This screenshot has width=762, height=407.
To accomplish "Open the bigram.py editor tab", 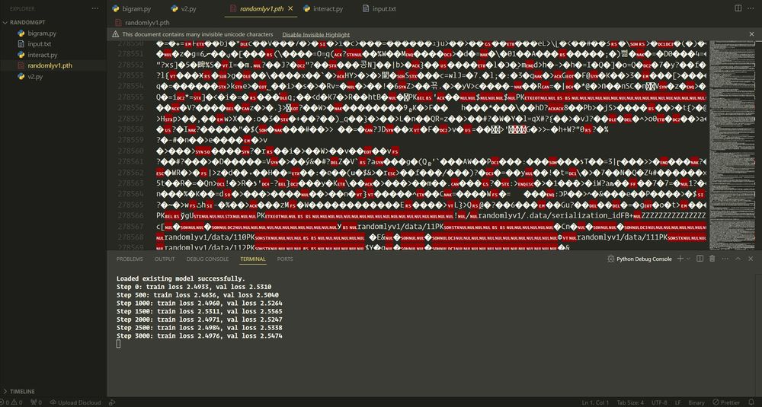I will 131,8.
